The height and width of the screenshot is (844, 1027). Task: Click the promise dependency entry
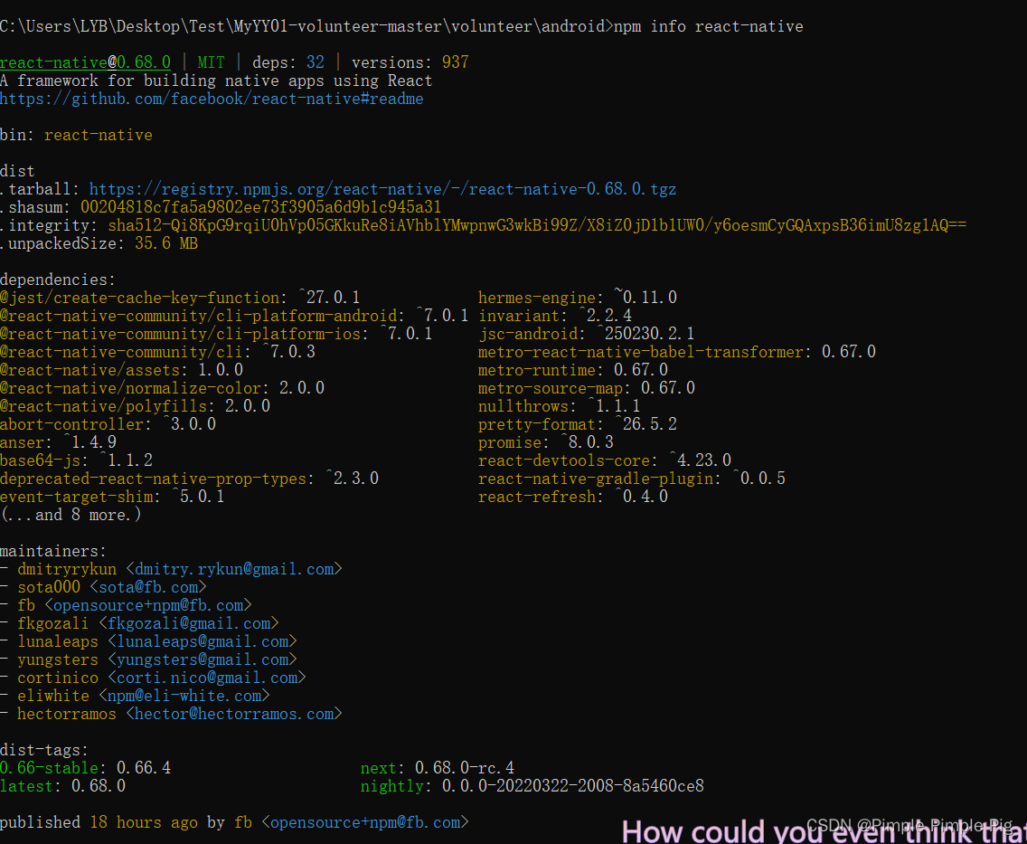coord(546,442)
